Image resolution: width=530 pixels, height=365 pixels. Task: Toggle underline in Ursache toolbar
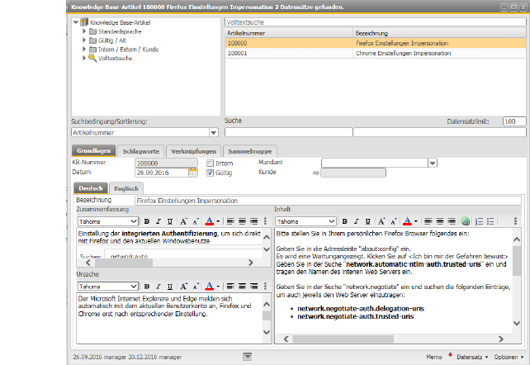click(170, 287)
